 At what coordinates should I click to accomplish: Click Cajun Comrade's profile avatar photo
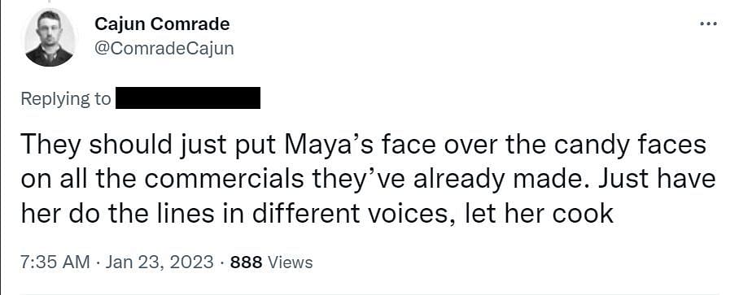(x=50, y=37)
